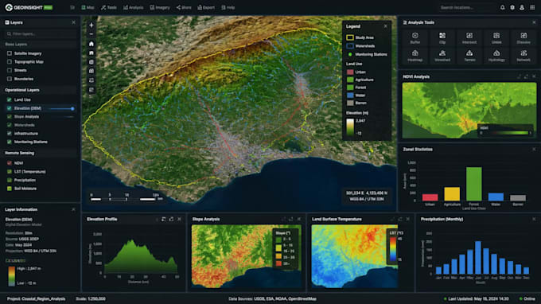Reset map view with home icon
The height and width of the screenshot is (304, 541).
[x=91, y=44]
